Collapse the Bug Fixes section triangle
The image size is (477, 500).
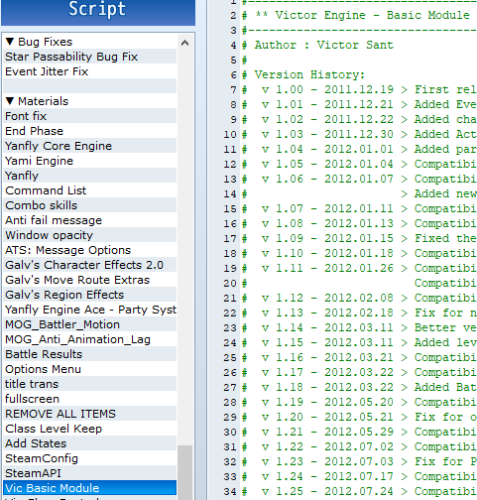point(10,42)
